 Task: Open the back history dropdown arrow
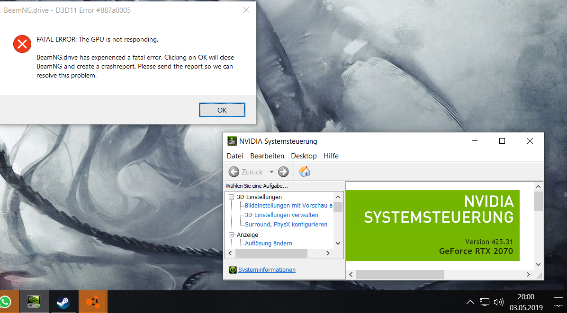[271, 172]
